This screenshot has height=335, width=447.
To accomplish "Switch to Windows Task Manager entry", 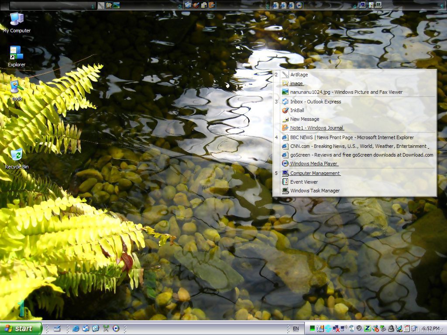I will click(315, 191).
